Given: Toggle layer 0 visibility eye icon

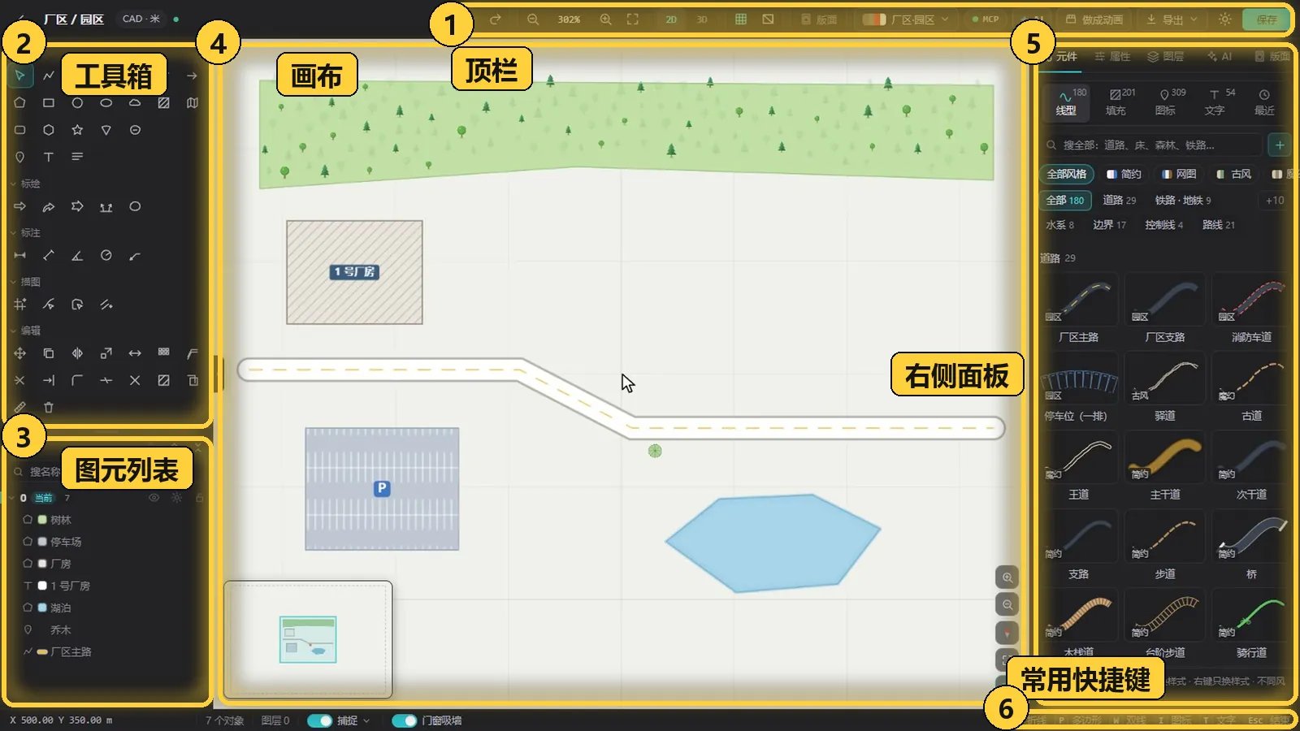Looking at the screenshot, I should coord(154,498).
